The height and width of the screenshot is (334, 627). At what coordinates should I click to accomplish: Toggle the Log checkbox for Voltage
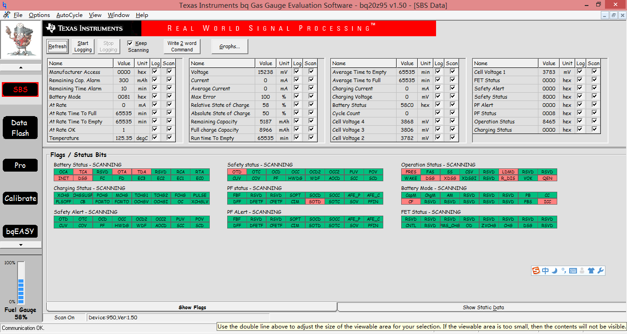(297, 72)
